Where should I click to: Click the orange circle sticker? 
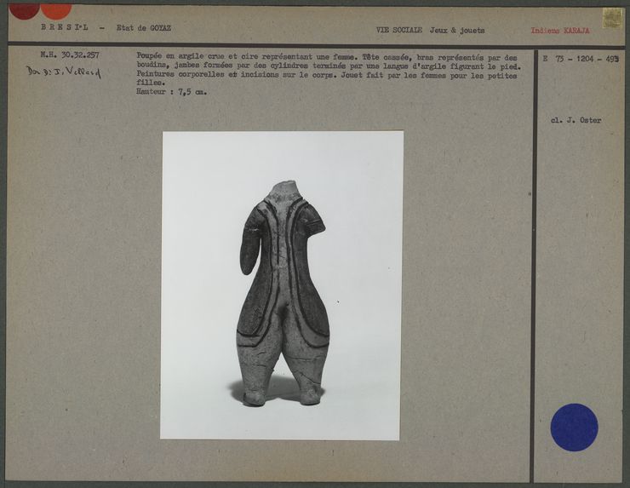point(56,9)
